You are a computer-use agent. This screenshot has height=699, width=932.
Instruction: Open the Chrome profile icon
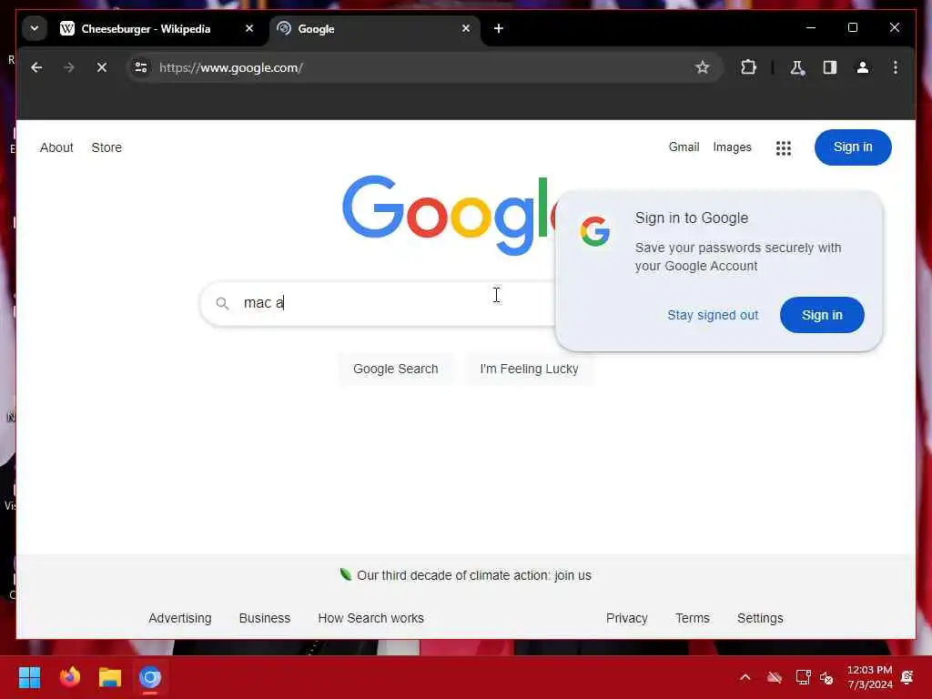863,67
